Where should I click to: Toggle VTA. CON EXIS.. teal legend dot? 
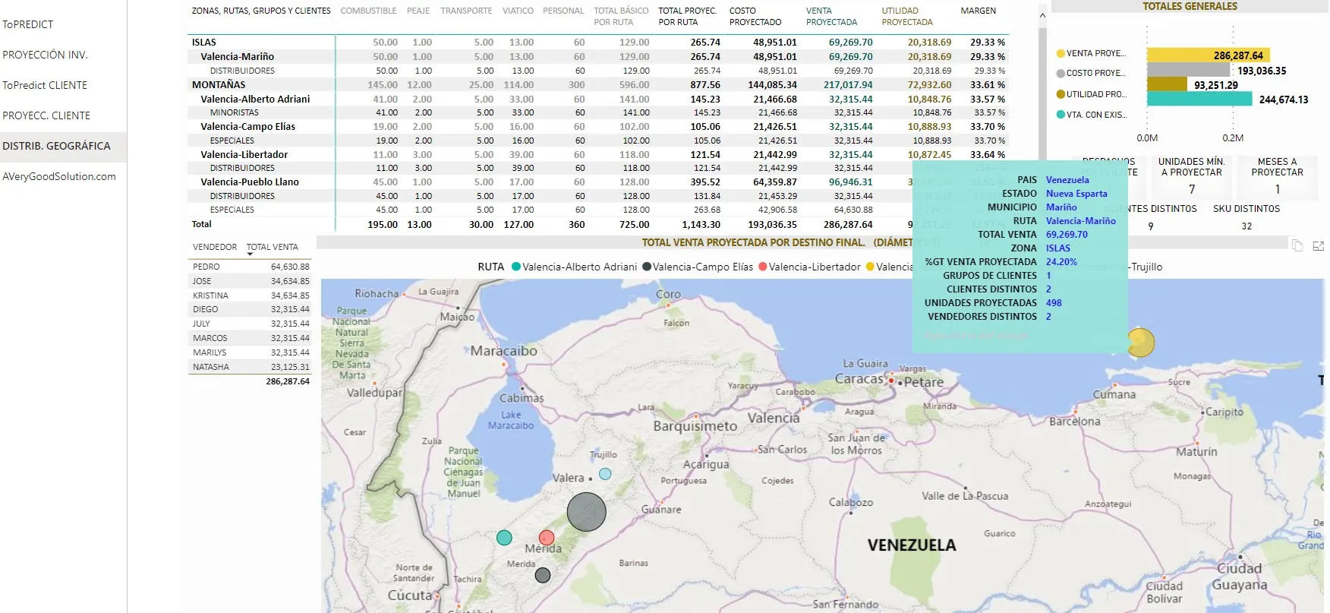click(x=1061, y=115)
